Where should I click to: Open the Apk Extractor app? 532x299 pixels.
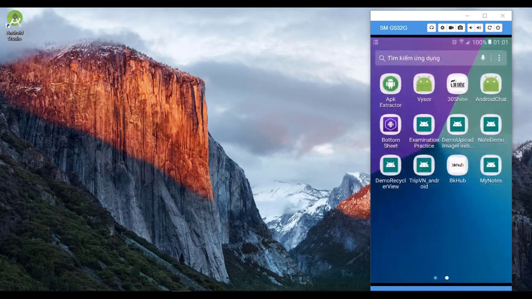(391, 91)
